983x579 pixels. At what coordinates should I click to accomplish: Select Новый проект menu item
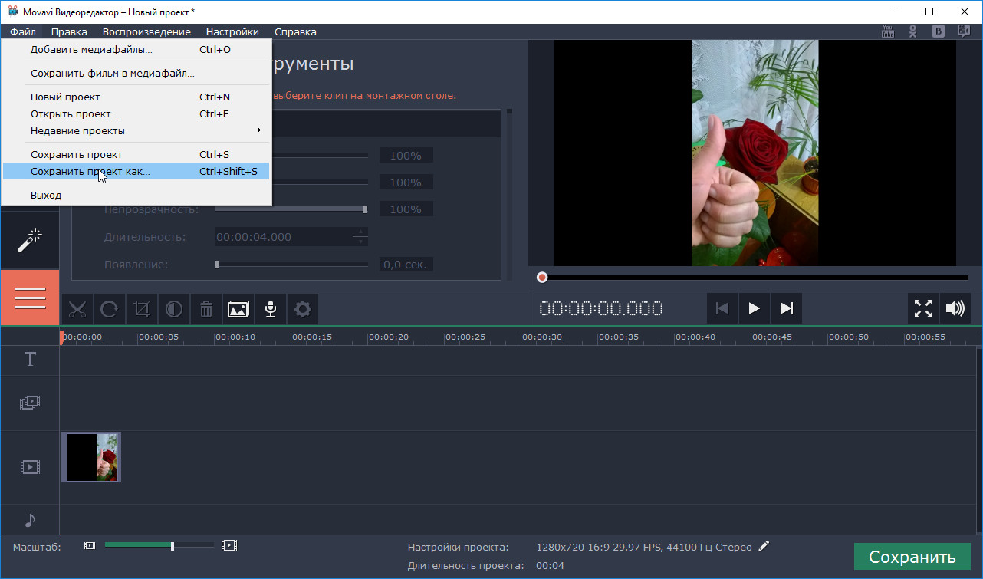[136, 97]
